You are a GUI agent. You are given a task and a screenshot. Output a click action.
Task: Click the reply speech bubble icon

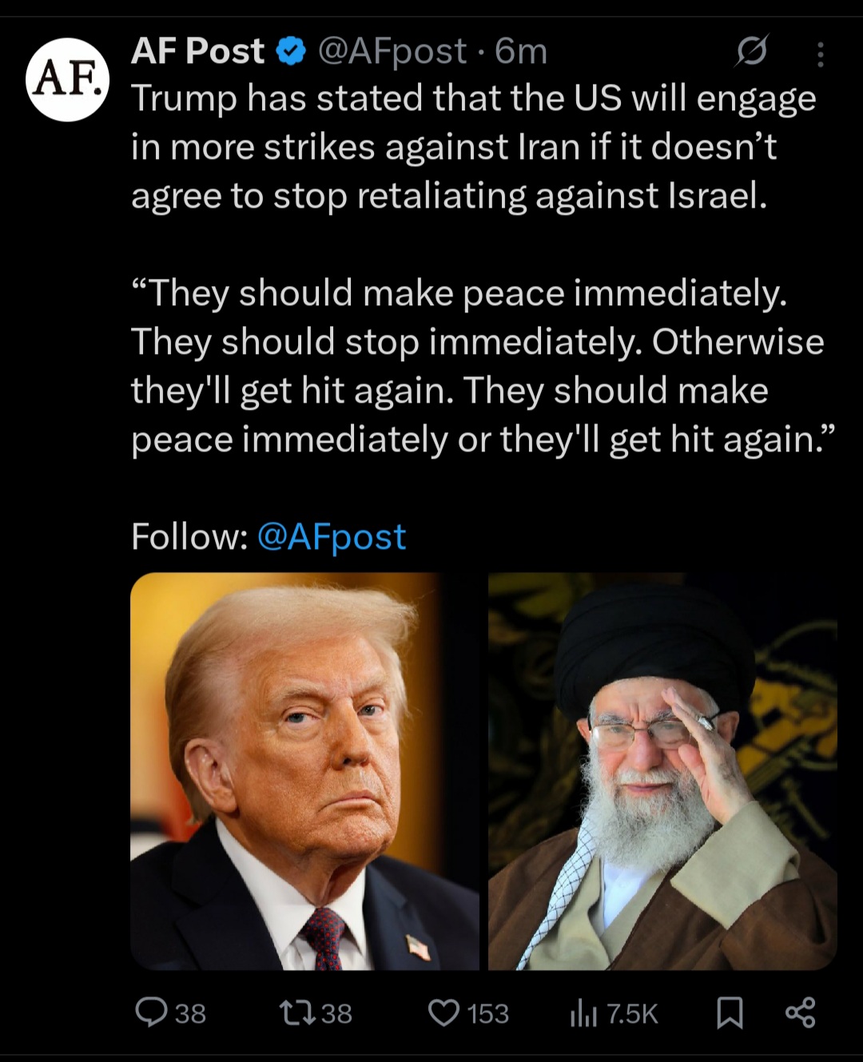tap(151, 1012)
